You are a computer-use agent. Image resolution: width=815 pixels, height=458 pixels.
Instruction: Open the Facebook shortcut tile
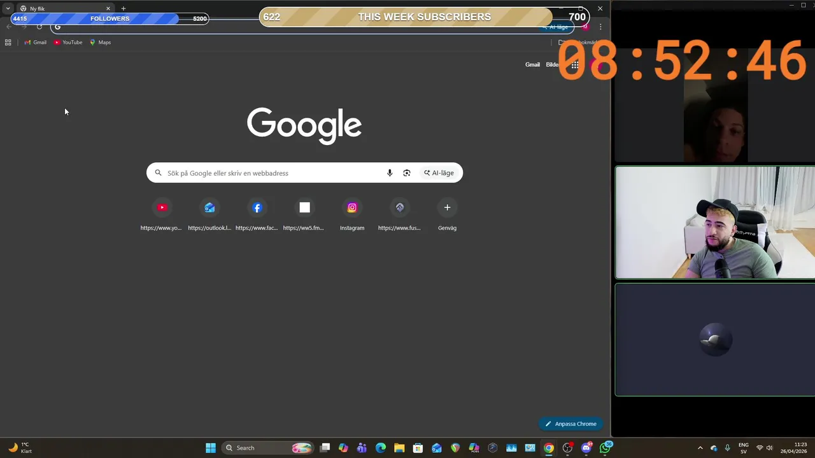(257, 215)
